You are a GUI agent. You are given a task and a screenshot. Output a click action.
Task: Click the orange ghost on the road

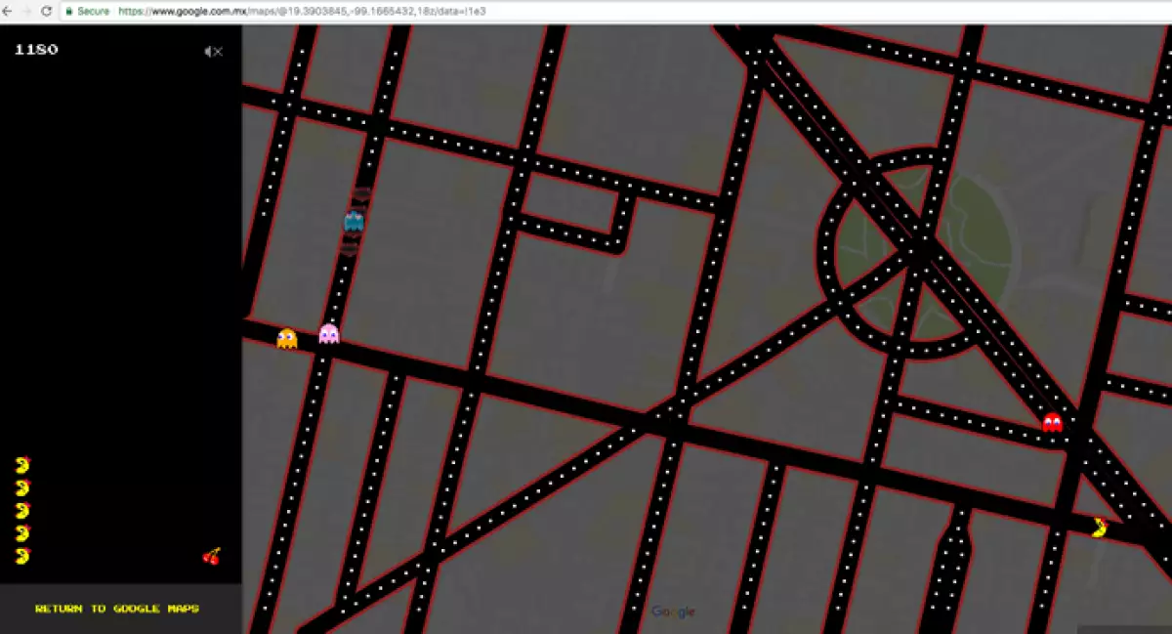coord(286,338)
